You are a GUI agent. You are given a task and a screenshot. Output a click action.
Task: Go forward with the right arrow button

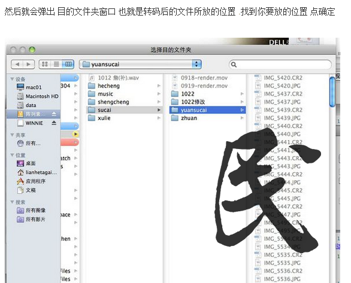pyautogui.click(x=29, y=65)
